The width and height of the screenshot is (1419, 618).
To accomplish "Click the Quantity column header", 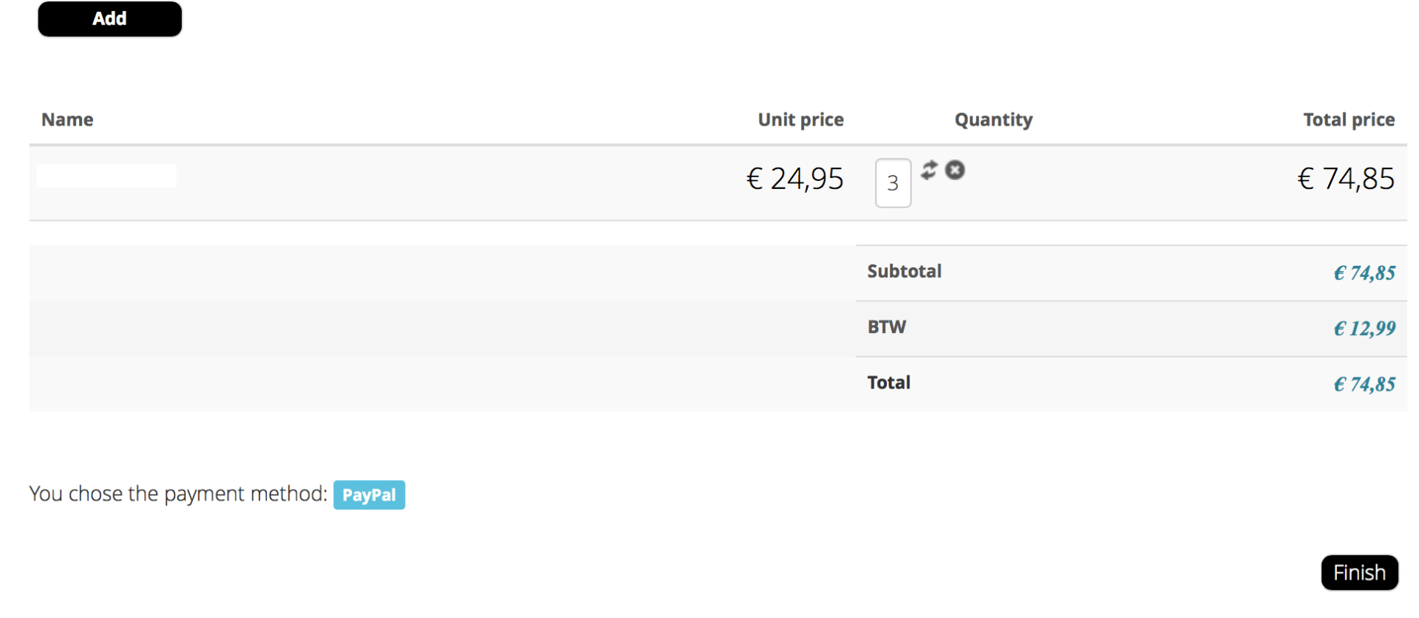I will pyautogui.click(x=993, y=120).
